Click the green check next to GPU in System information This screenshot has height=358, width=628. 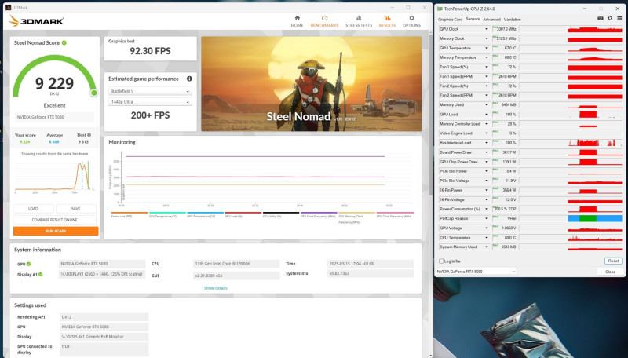coord(29,264)
